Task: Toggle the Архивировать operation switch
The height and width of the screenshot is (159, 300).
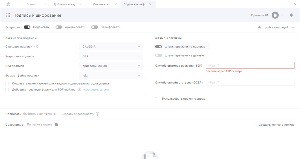Action: [59, 27]
